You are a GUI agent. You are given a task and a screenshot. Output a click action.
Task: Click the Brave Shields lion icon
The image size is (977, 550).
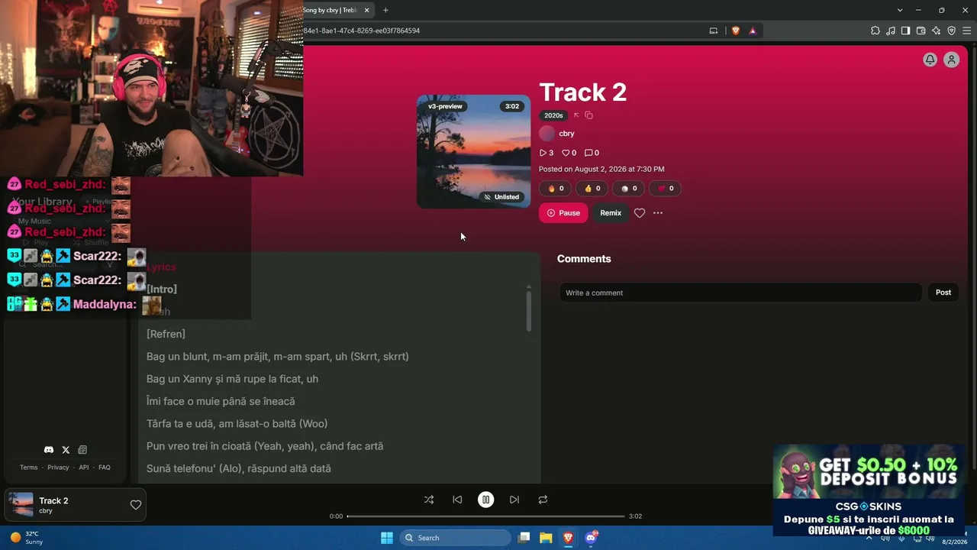coord(736,31)
